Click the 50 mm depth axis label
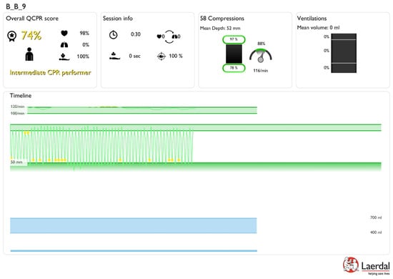The height and width of the screenshot is (279, 393). coord(16,162)
